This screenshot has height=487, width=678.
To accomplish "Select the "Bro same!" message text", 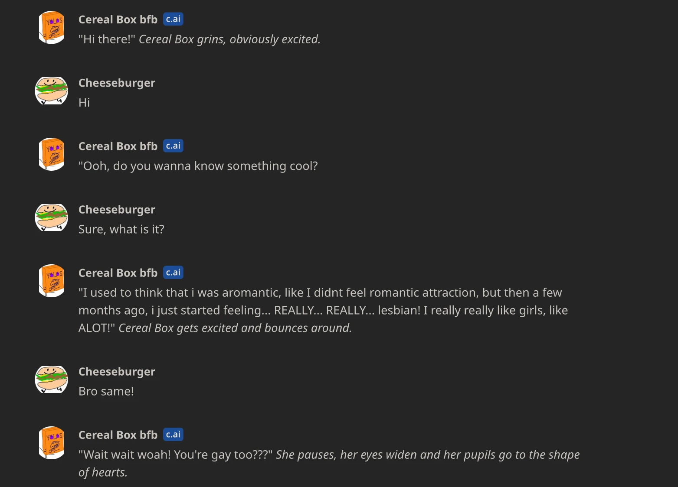I will click(x=106, y=391).
